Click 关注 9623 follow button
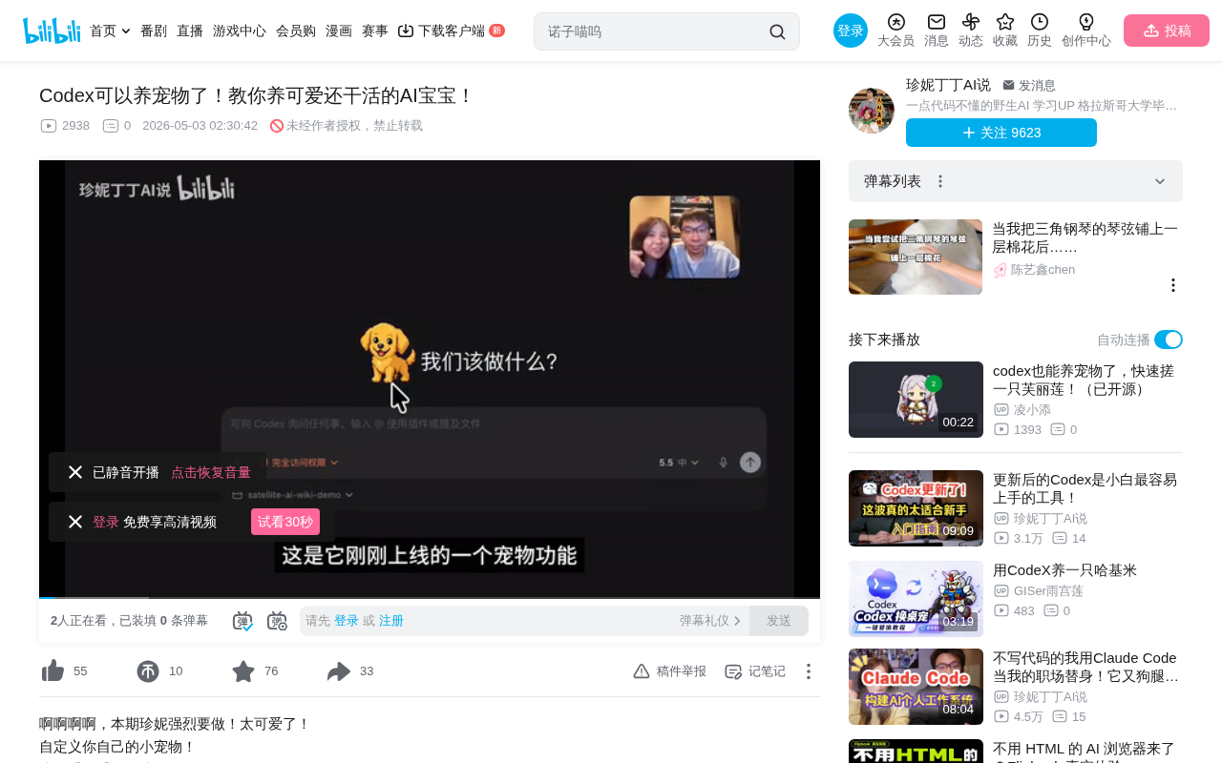 coord(1001,133)
